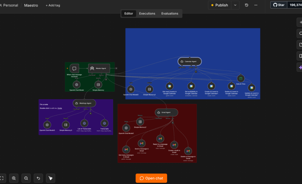Select the Update an event in Google Calendar node
Viewport: 302px width, 184px height.
[x=252, y=88]
